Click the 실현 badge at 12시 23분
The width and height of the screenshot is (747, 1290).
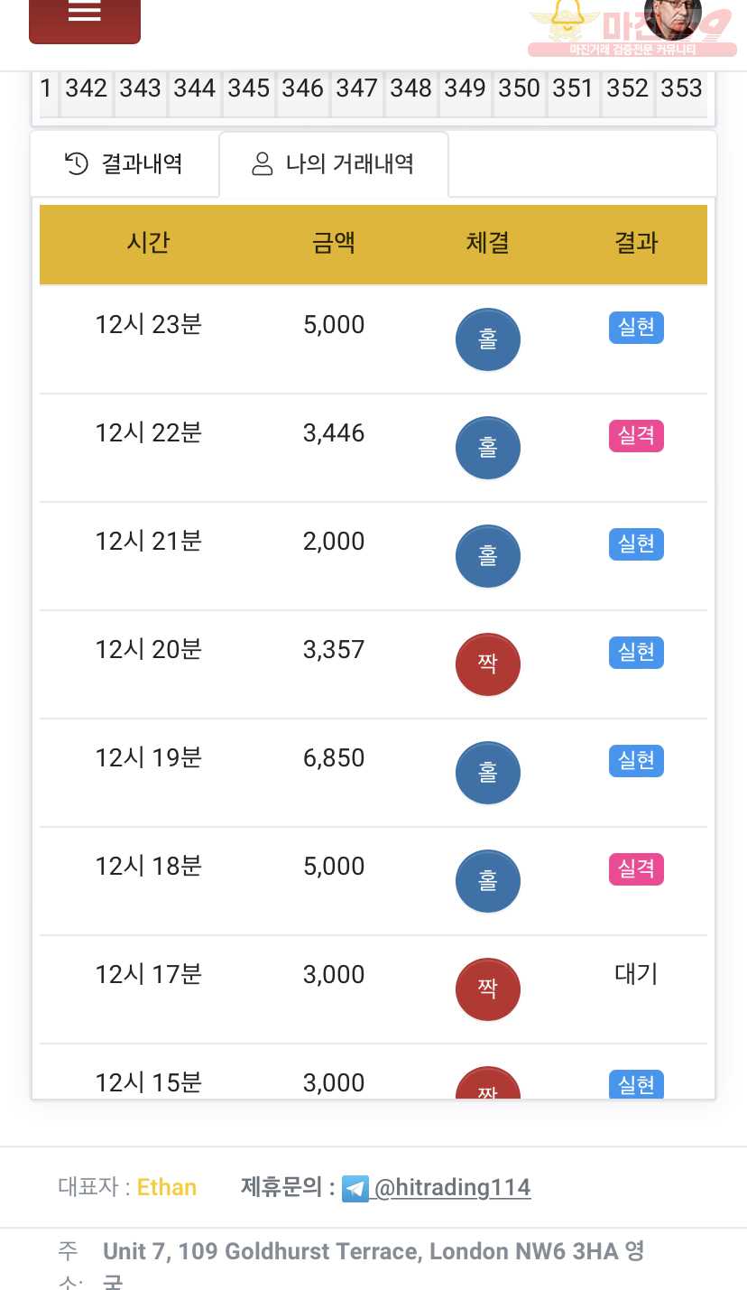pyautogui.click(x=636, y=327)
